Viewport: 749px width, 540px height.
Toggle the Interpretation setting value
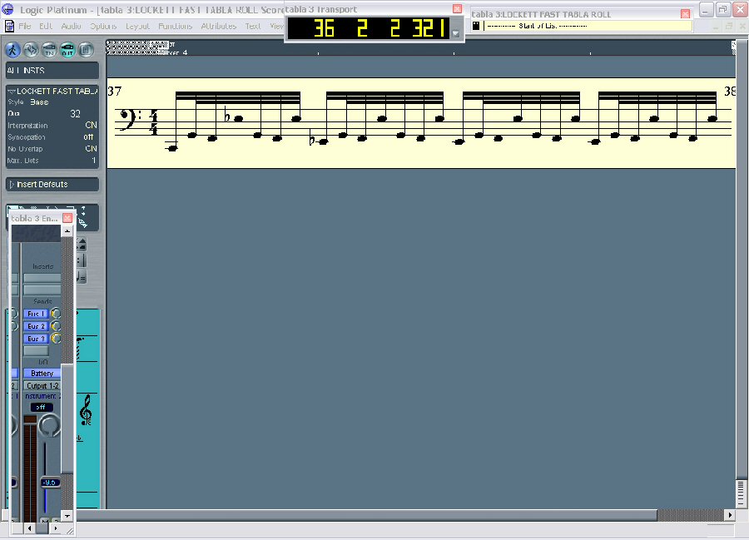coord(91,126)
